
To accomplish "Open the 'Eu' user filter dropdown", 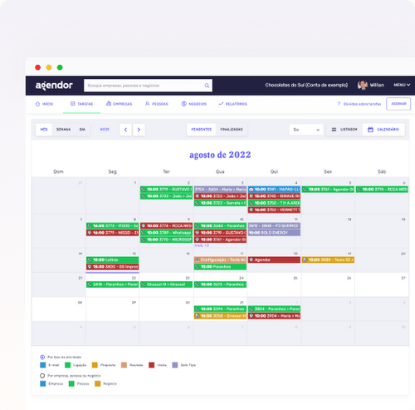I will [306, 130].
